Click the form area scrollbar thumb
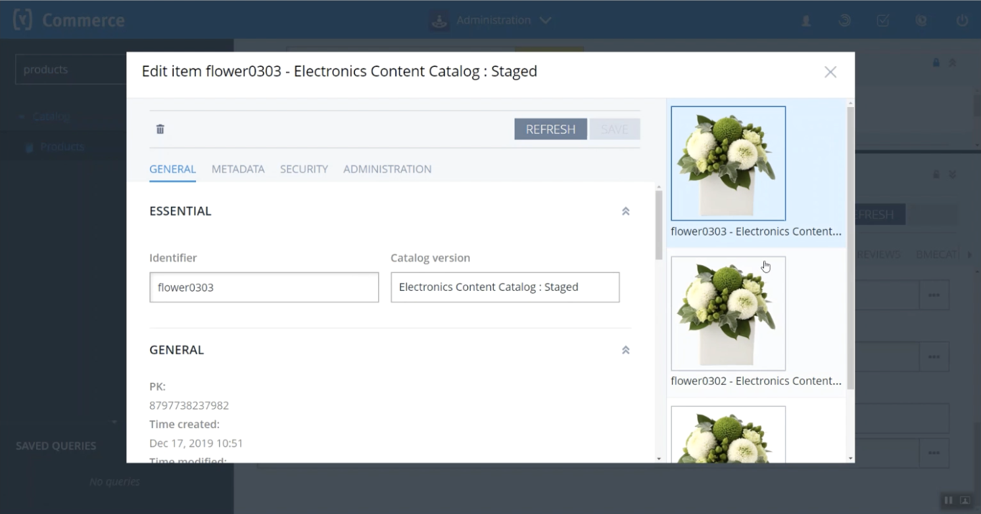This screenshot has width=981, height=514. coord(659,225)
